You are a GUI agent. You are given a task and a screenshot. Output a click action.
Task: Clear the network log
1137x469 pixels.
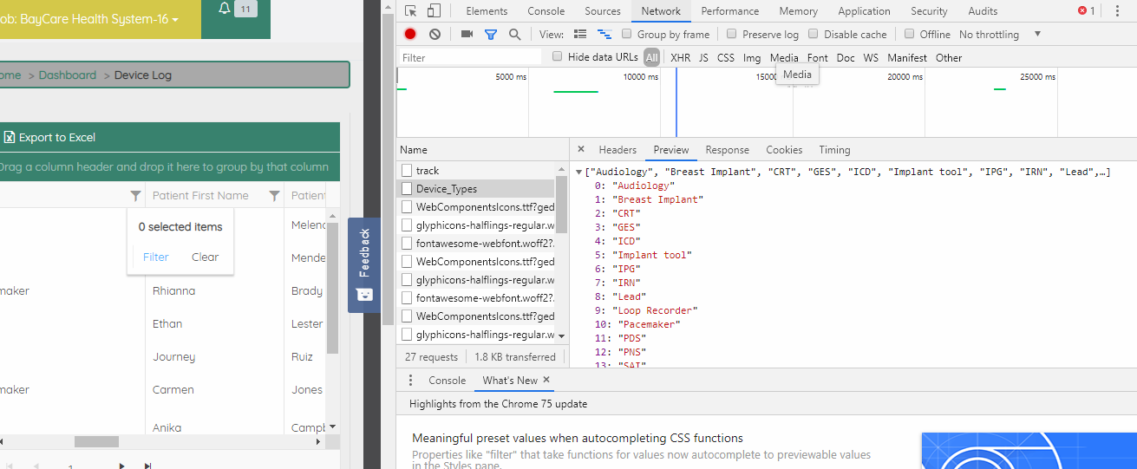point(435,34)
